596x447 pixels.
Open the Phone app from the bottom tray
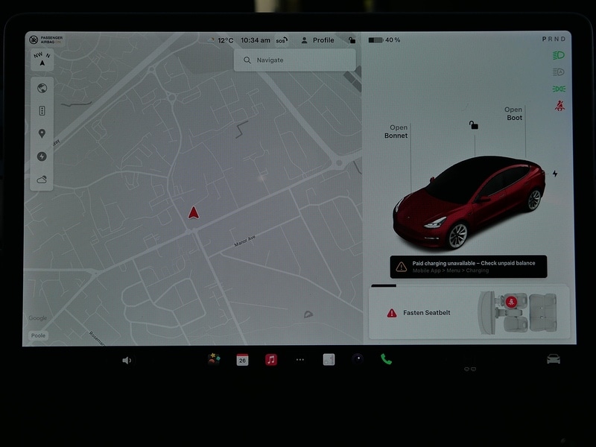(x=387, y=361)
